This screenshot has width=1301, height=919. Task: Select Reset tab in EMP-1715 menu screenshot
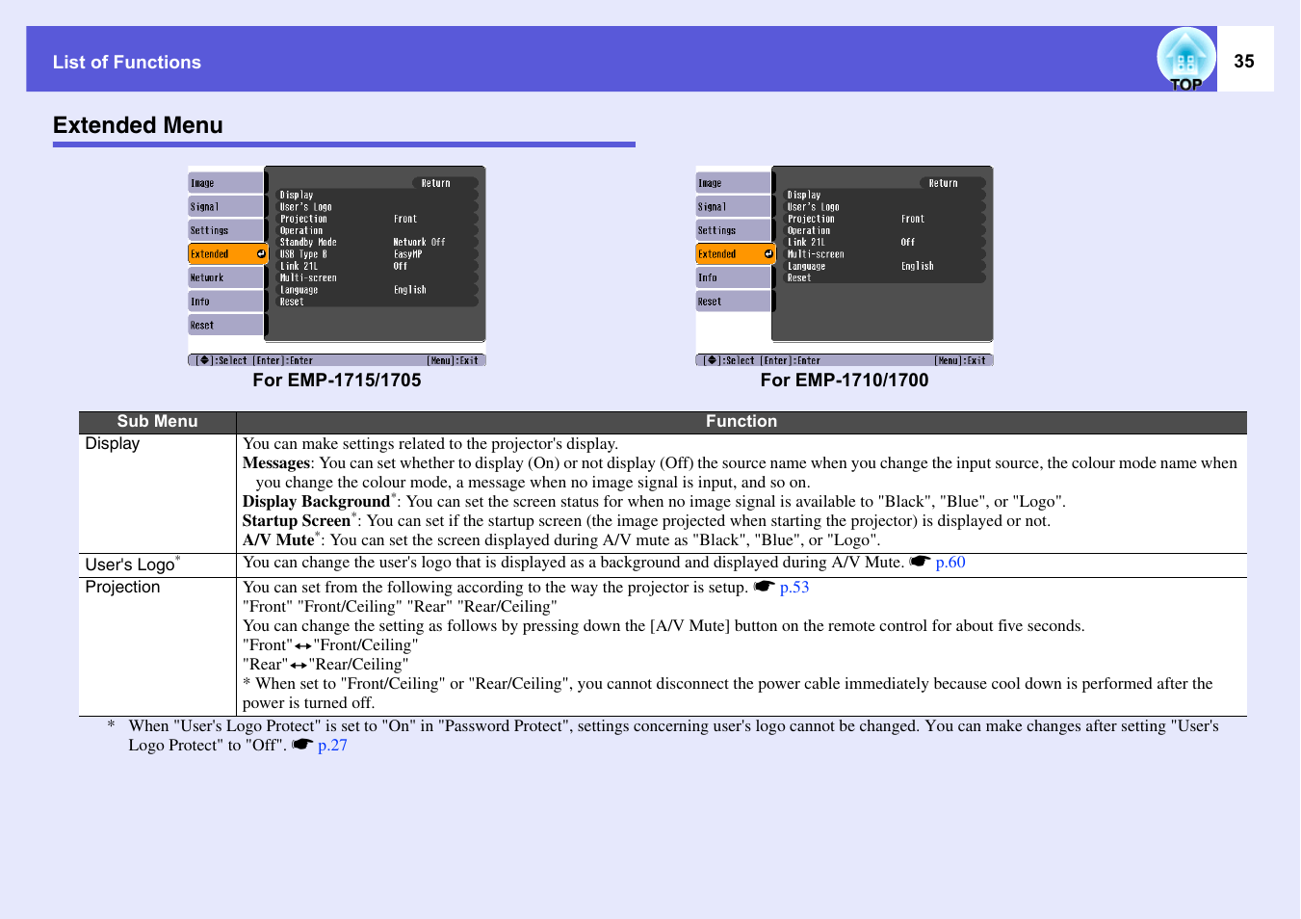click(226, 326)
